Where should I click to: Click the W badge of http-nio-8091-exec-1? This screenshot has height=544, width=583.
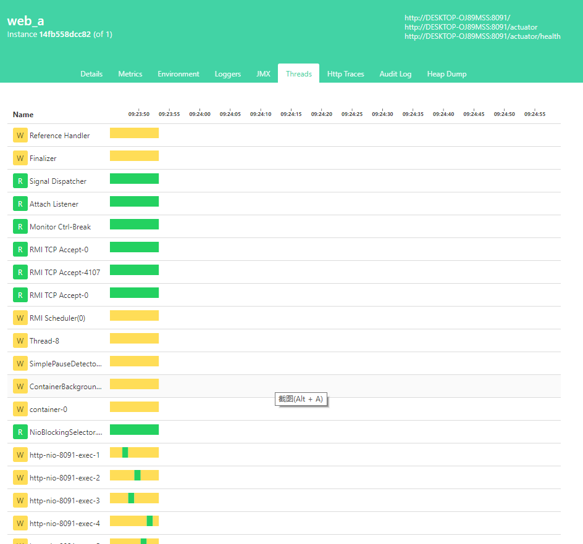point(20,455)
